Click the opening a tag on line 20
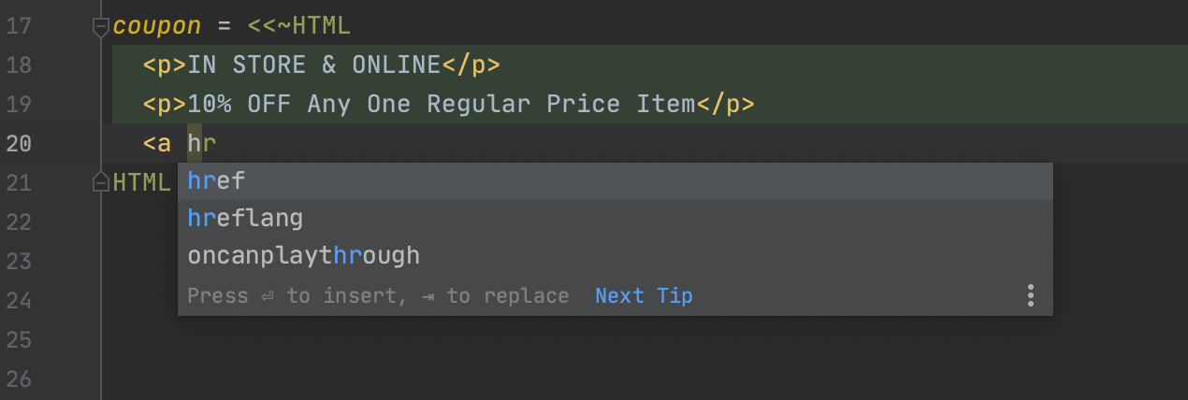Image resolution: width=1188 pixels, height=400 pixels. tap(157, 144)
